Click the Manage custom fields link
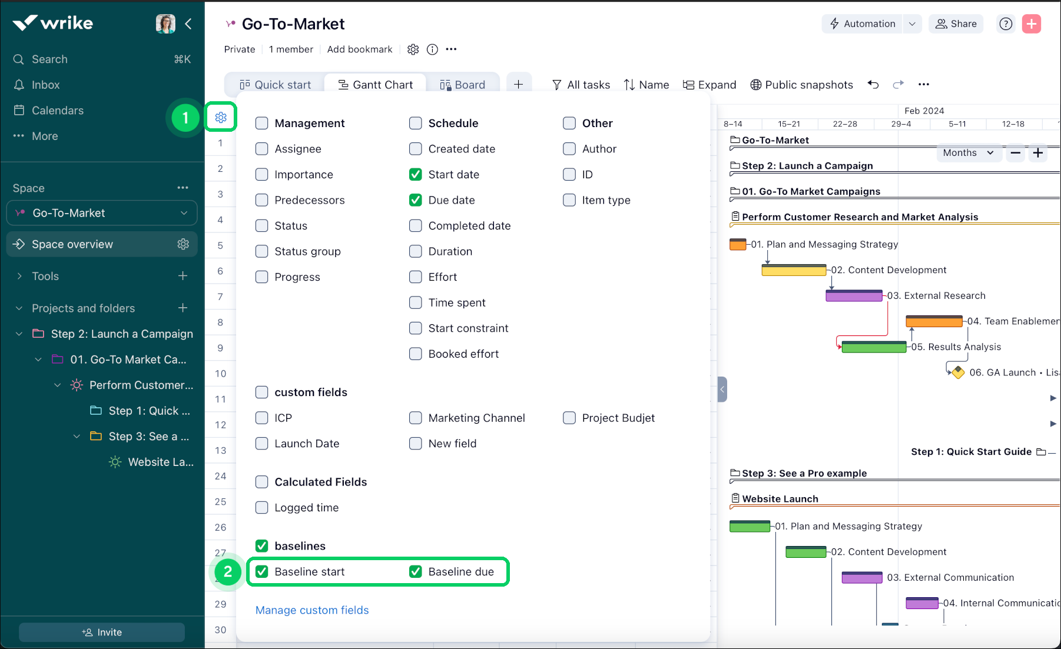This screenshot has width=1061, height=649. [x=312, y=610]
